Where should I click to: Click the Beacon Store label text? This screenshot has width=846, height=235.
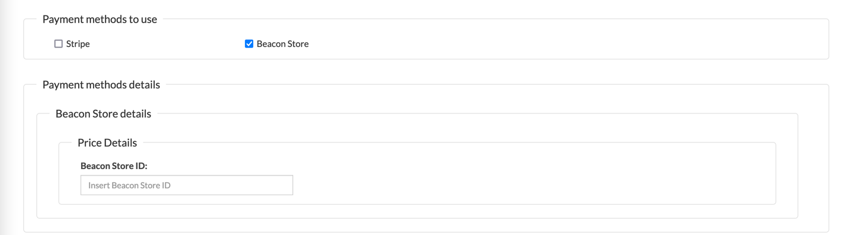282,44
